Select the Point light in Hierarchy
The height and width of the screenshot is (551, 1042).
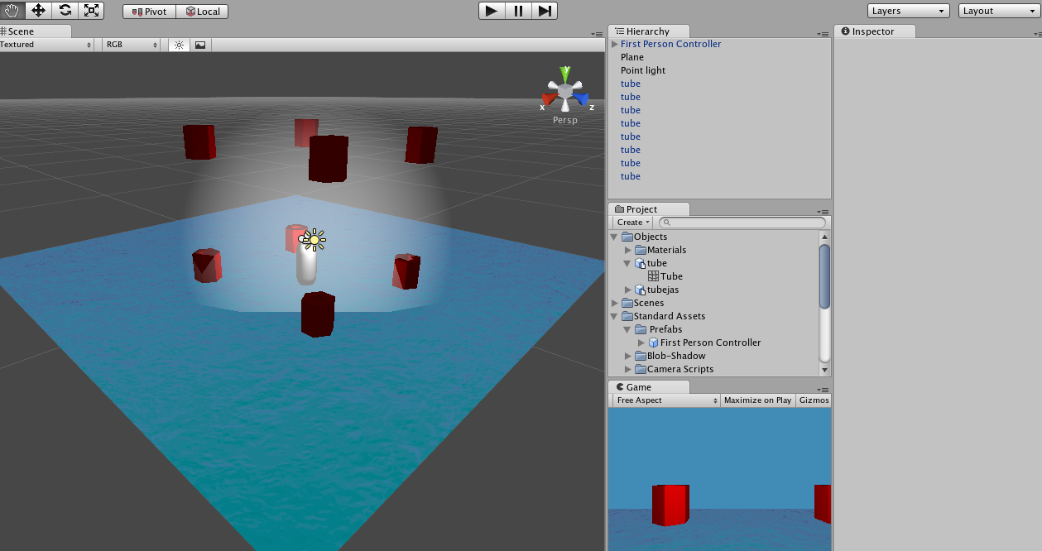tap(644, 69)
